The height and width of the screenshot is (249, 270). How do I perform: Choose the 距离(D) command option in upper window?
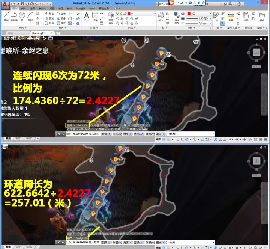tap(107, 134)
